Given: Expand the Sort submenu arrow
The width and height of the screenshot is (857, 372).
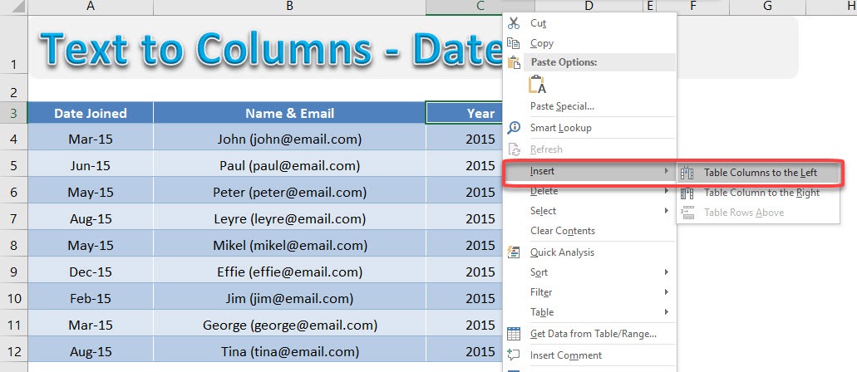Looking at the screenshot, I should [667, 272].
